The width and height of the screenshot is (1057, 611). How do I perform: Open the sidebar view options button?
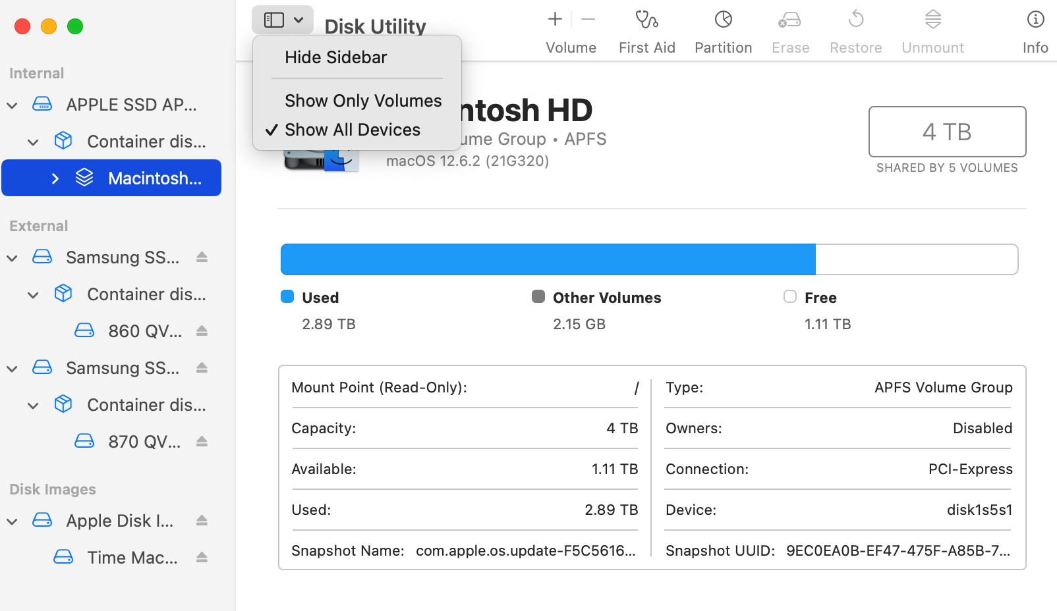pyautogui.click(x=282, y=20)
